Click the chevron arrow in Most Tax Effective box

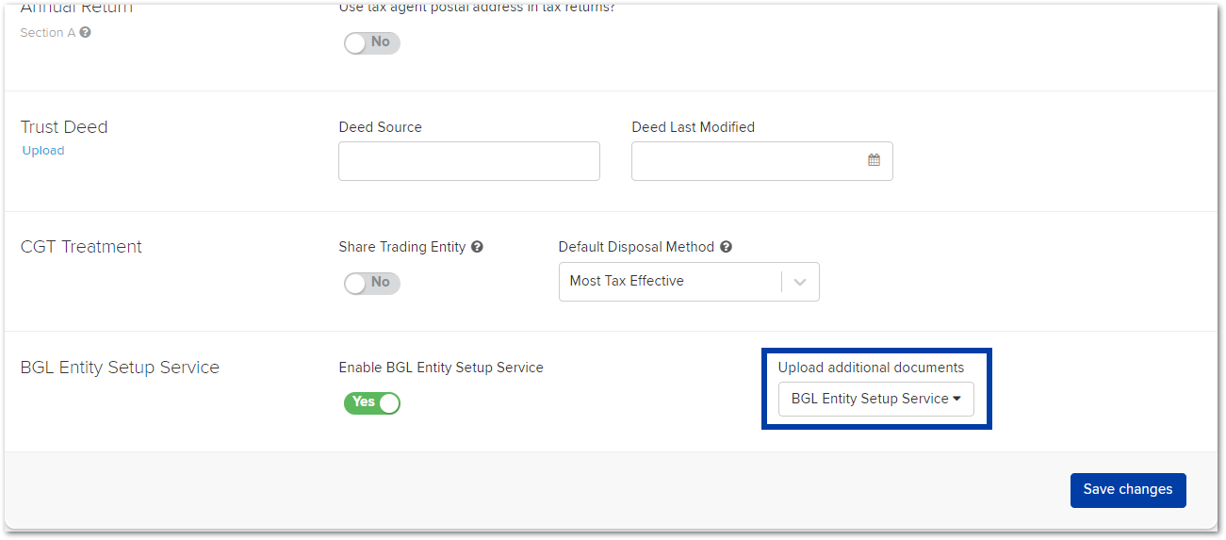pos(800,282)
